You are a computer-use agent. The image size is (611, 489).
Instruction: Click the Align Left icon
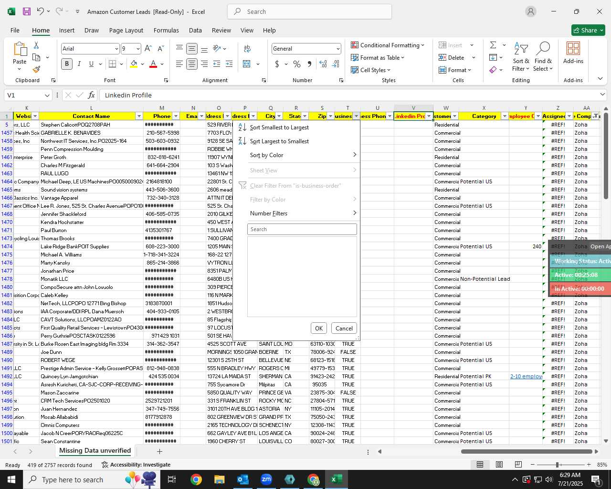pos(179,64)
